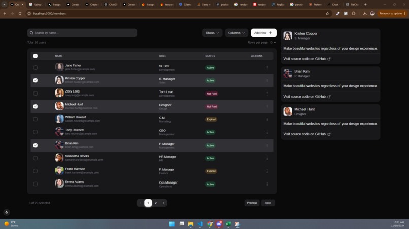
Task: Toggle select-all checkbox in table header
Action: point(35,56)
